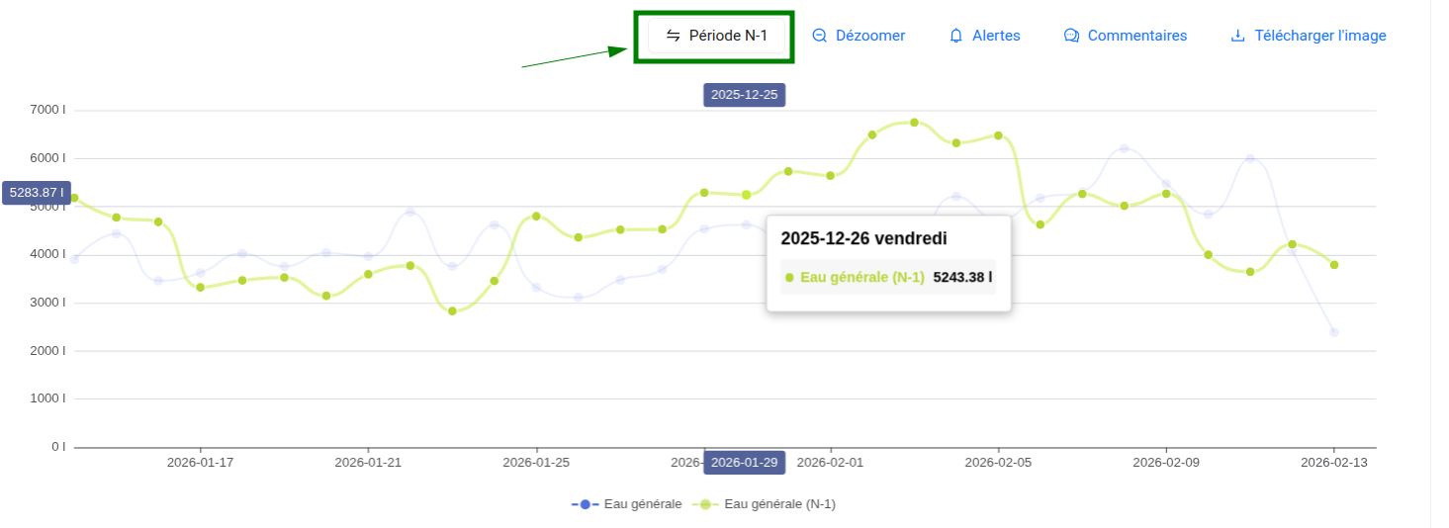Toggle the Eau générale series via legend text

click(642, 504)
